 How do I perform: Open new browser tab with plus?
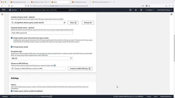pyautogui.click(x=114, y=2)
